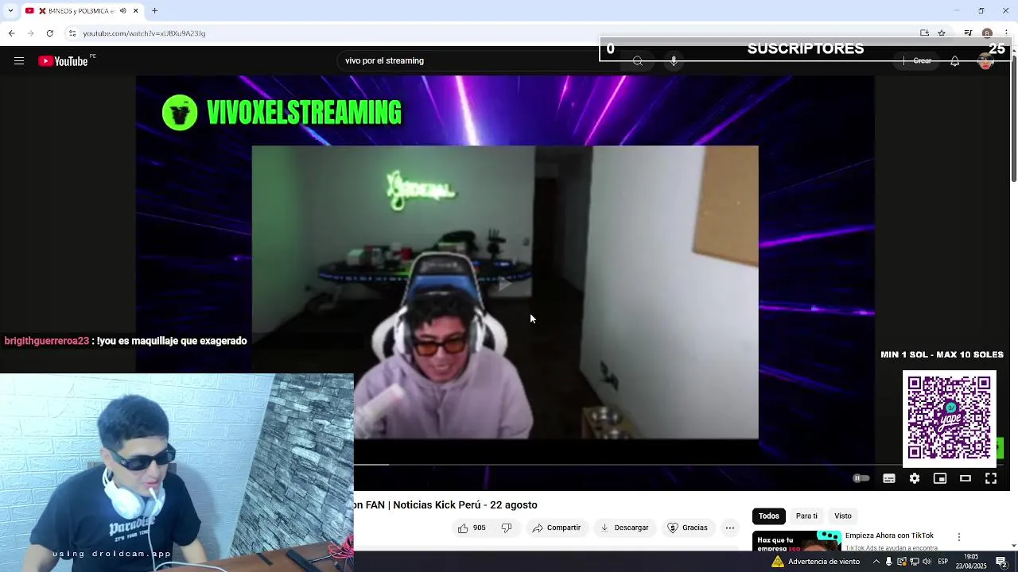Focus the YouTube search box
Viewport: 1018px width, 572px height.
[477, 60]
